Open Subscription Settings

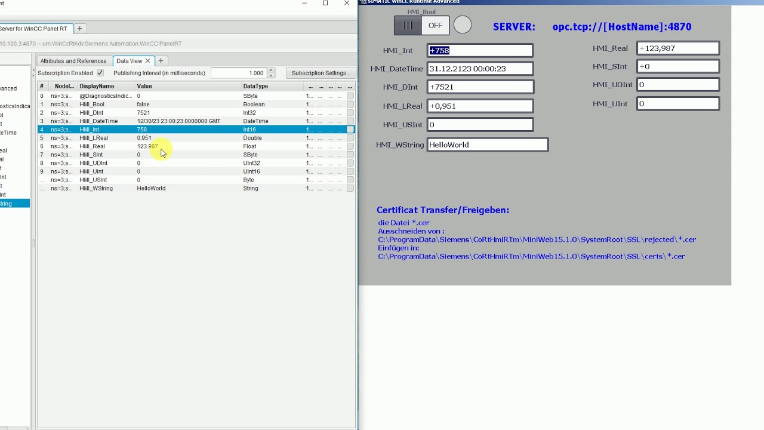(x=321, y=73)
